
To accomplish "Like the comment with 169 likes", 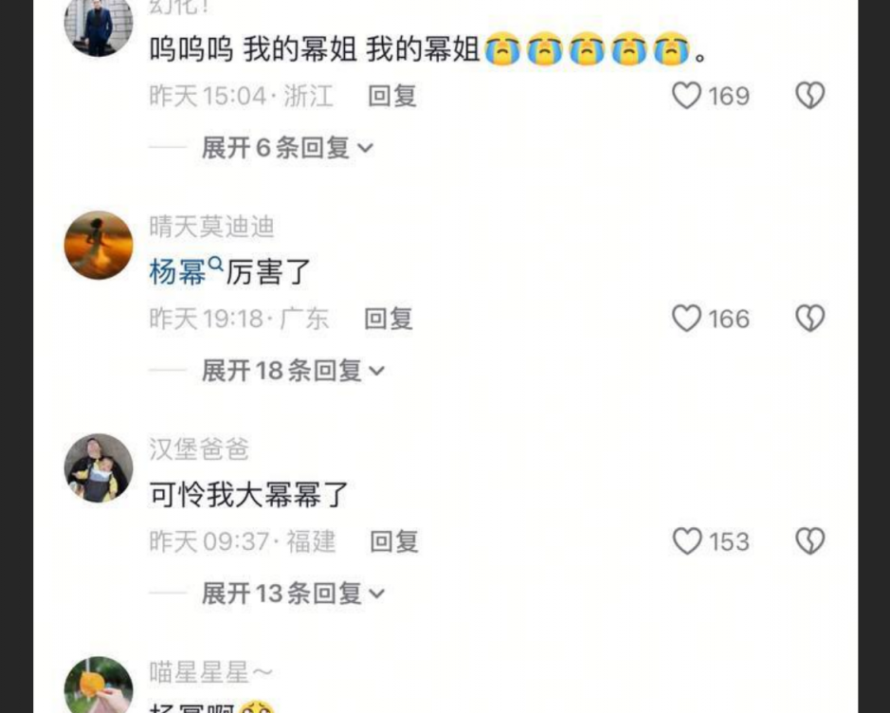I will click(x=686, y=96).
